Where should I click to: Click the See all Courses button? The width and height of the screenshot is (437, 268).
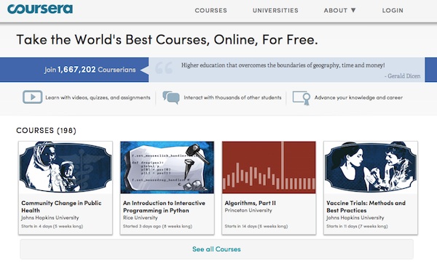pos(216,249)
